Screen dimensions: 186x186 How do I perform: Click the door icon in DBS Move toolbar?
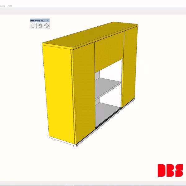(x=33, y=26)
